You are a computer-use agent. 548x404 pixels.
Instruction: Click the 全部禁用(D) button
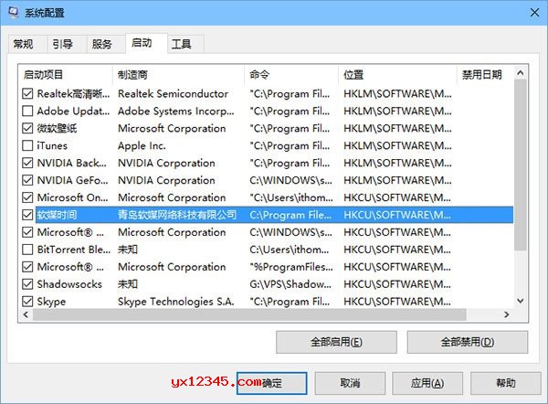point(468,342)
